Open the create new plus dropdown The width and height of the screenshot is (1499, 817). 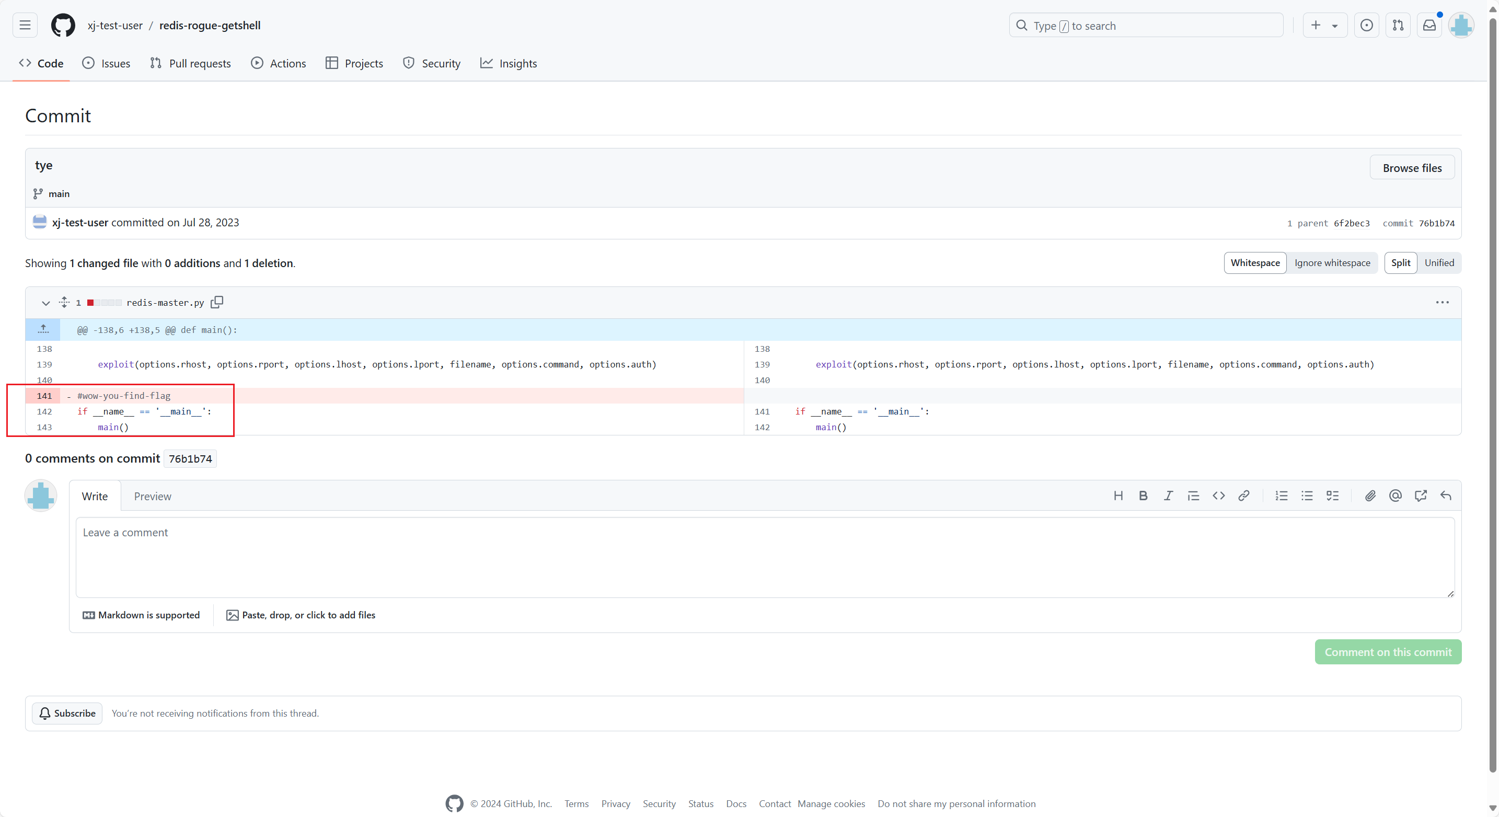1324,26
